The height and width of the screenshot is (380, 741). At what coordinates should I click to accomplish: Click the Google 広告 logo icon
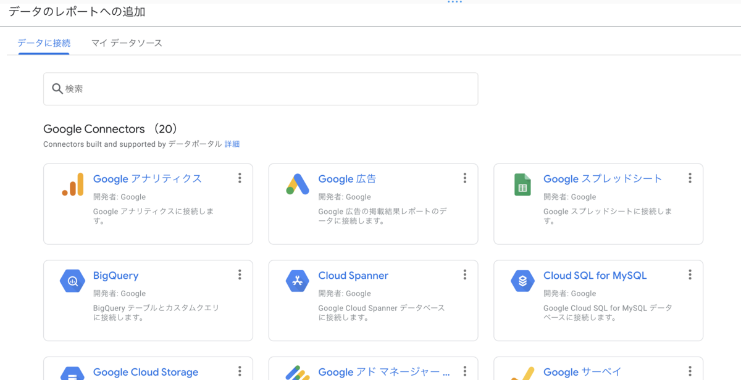(298, 184)
